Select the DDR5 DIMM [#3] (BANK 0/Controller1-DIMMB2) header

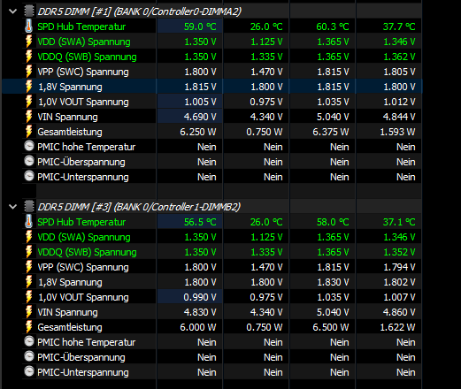(x=139, y=207)
